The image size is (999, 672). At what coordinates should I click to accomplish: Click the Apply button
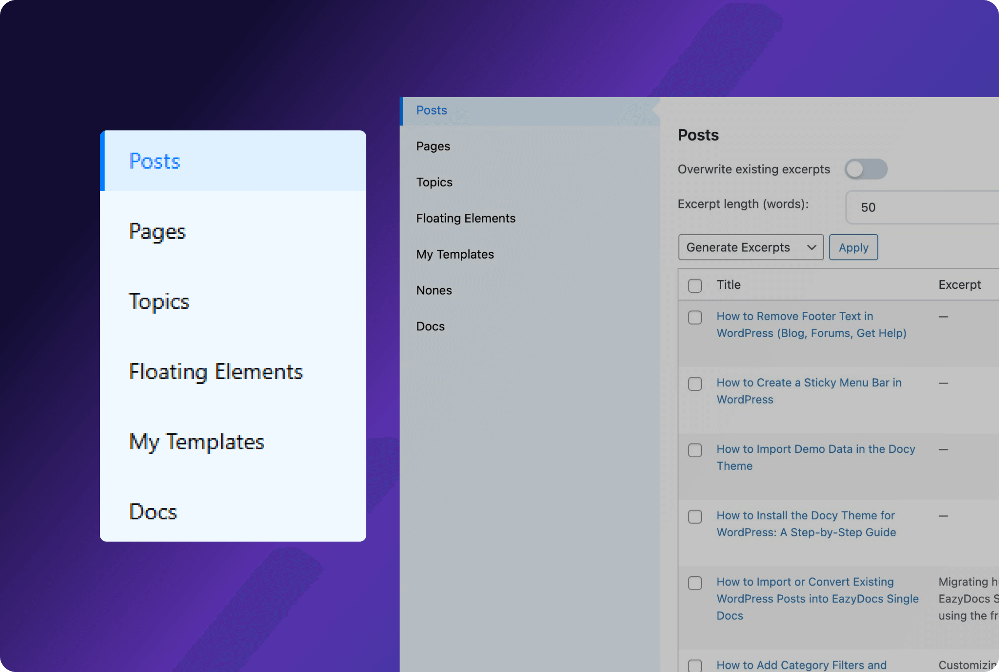tap(853, 247)
